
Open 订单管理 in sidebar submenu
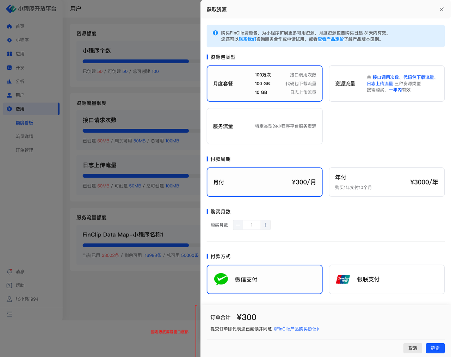24,150
